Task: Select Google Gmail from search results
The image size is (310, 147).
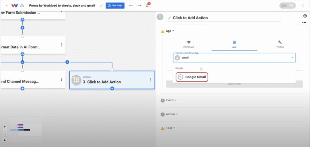Action: tap(192, 77)
